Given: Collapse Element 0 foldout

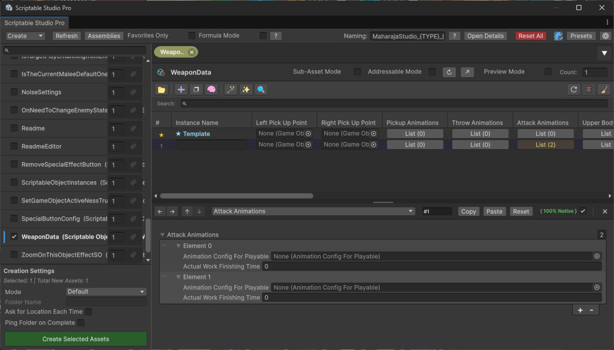Looking at the screenshot, I should (x=179, y=246).
